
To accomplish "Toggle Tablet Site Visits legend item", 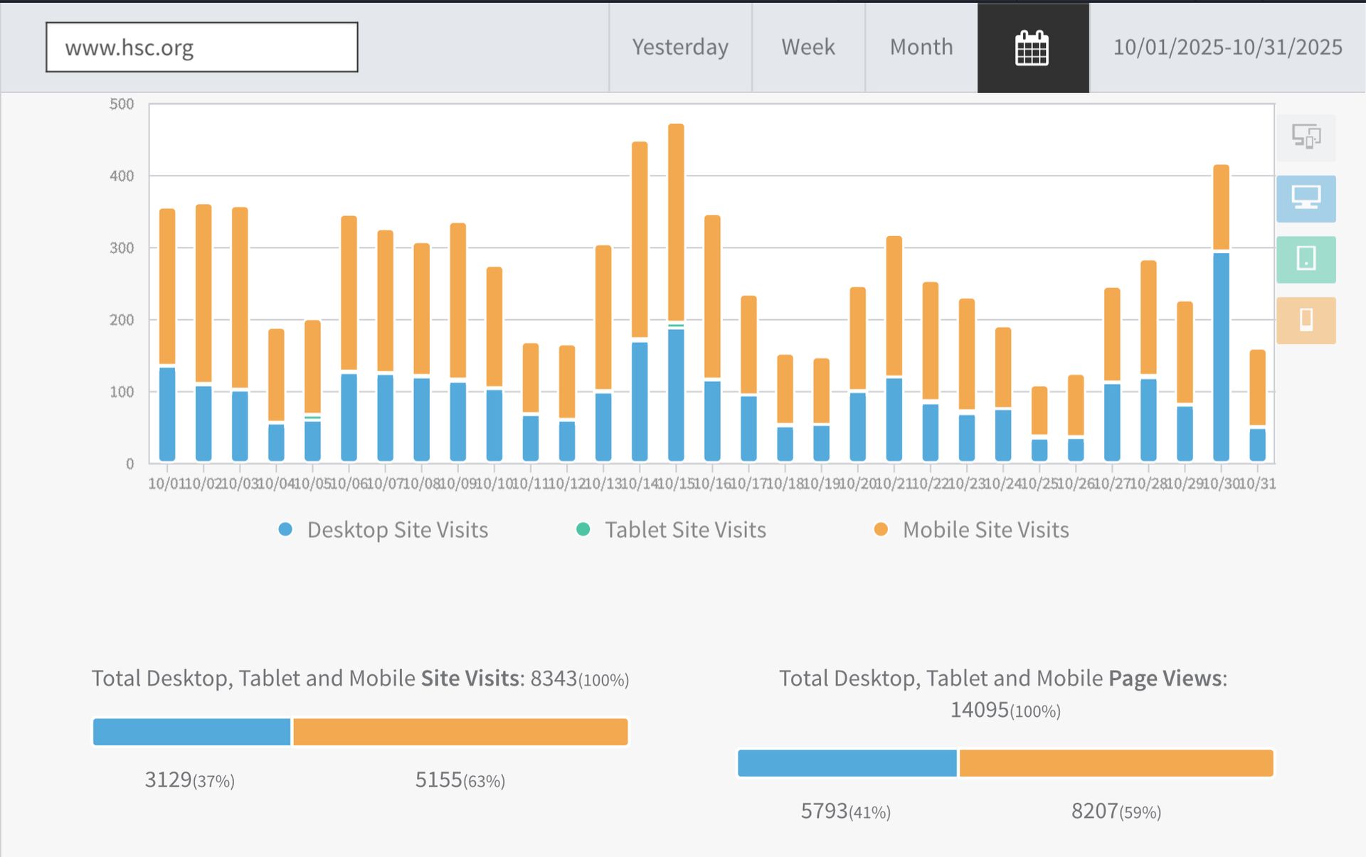I will coord(684,530).
